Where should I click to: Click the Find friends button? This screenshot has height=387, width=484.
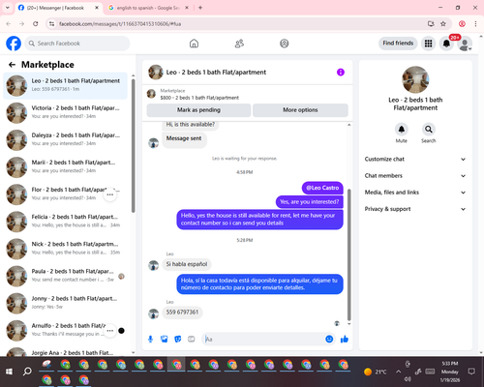tap(398, 44)
